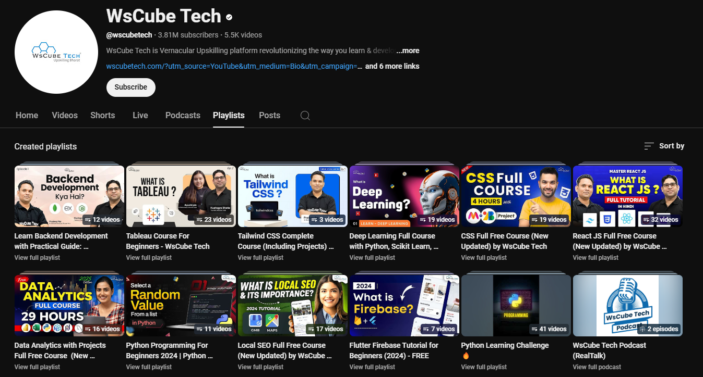Click the '41 videos' badge on Python Challenge
The height and width of the screenshot is (377, 703).
[x=549, y=329]
